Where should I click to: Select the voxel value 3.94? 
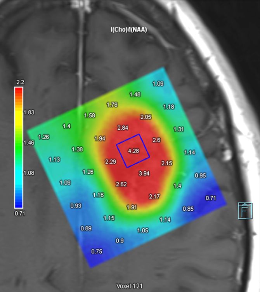(x=144, y=174)
